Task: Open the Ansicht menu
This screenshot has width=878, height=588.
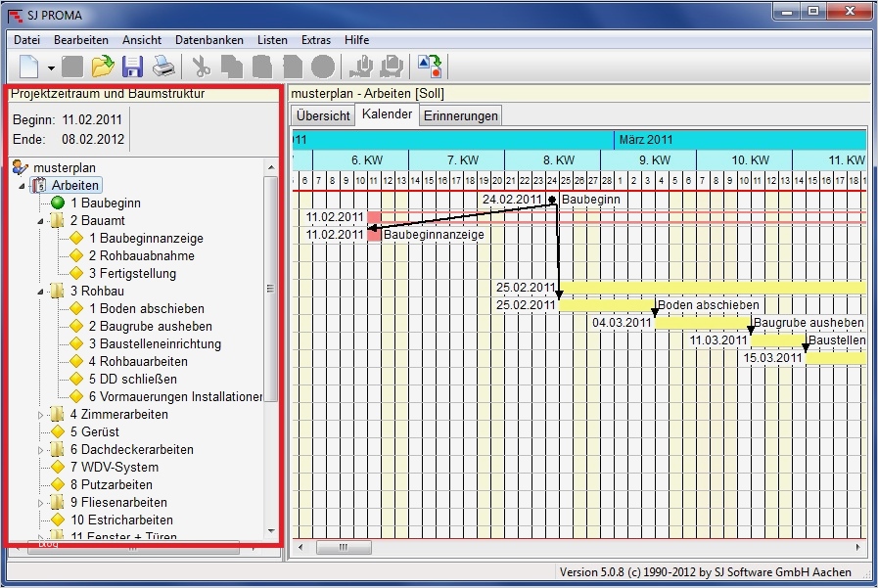Action: click(142, 40)
